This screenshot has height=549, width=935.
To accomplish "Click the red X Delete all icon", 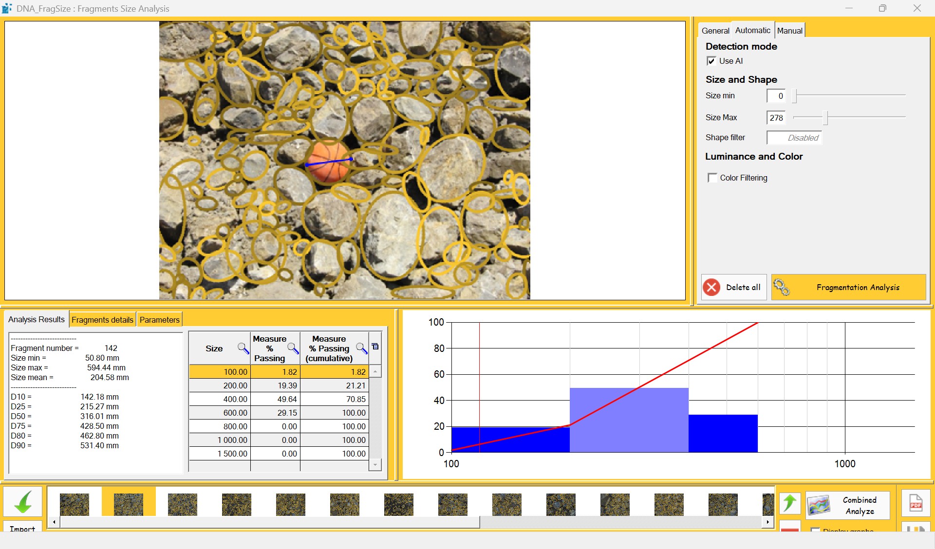I will [x=711, y=287].
